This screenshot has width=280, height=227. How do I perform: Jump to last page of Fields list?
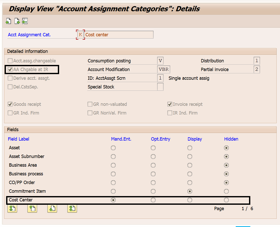click(72, 209)
